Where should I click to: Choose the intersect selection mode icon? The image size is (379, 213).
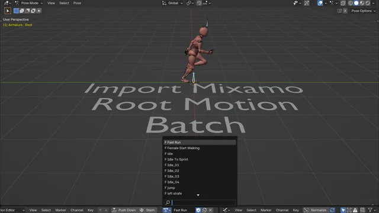point(39,11)
